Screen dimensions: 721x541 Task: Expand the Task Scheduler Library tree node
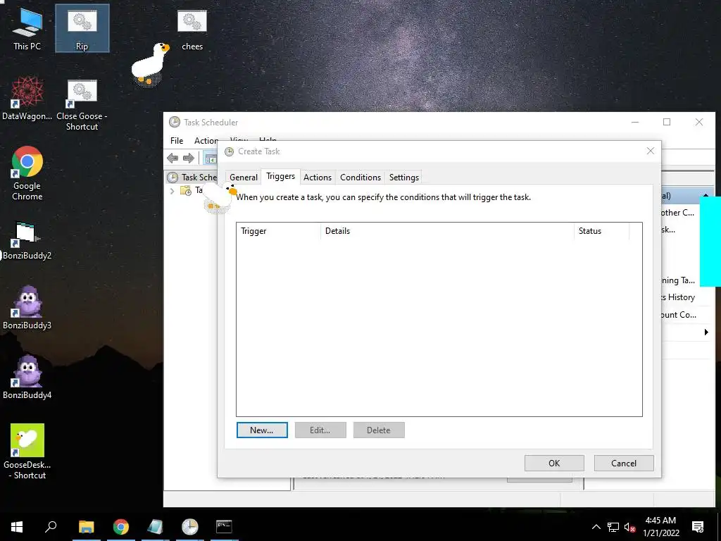(172, 190)
